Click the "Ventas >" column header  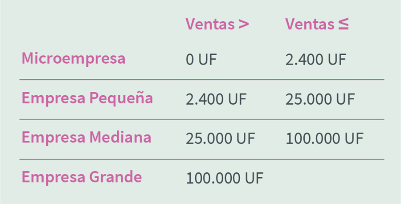pyautogui.click(x=217, y=24)
